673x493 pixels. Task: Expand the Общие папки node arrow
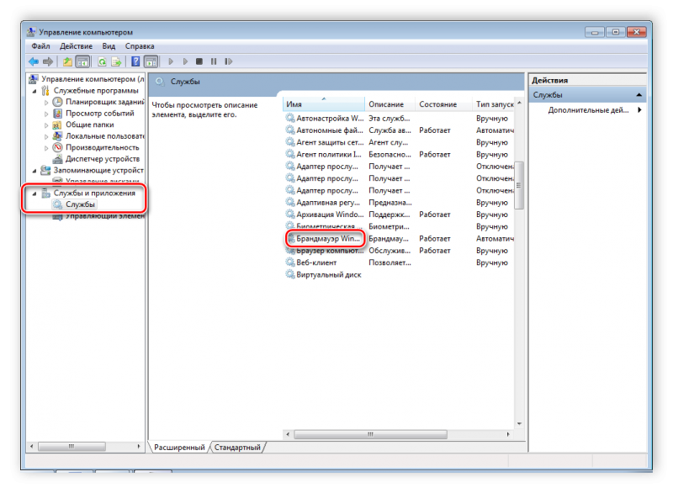point(46,125)
